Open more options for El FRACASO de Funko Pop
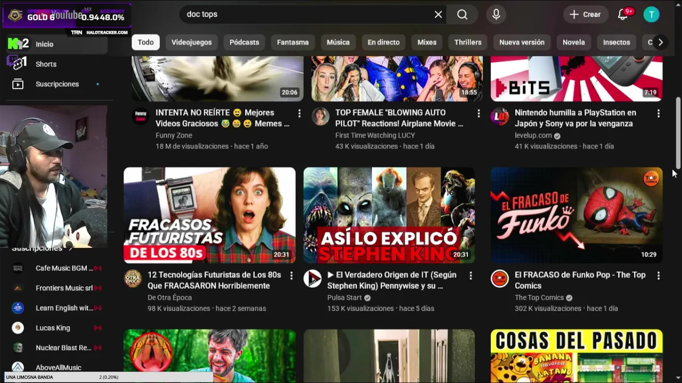This screenshot has height=383, width=682. pos(658,276)
